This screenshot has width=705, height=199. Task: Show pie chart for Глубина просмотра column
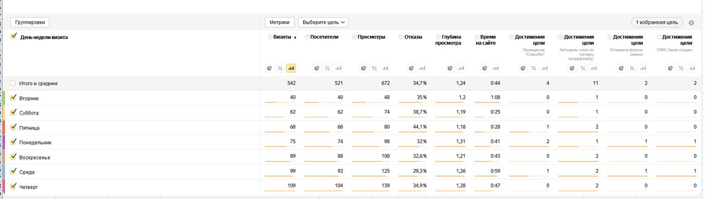(450, 68)
